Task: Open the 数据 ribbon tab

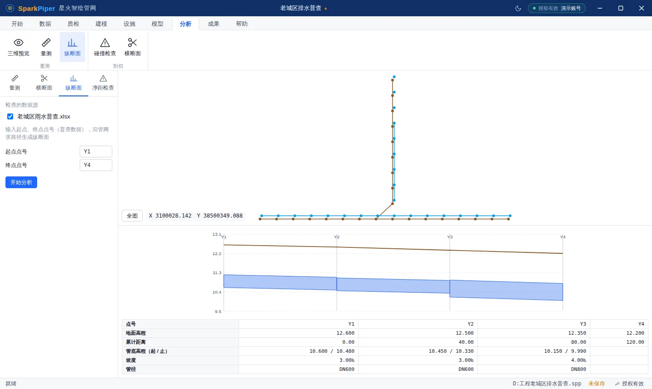Action: point(45,24)
